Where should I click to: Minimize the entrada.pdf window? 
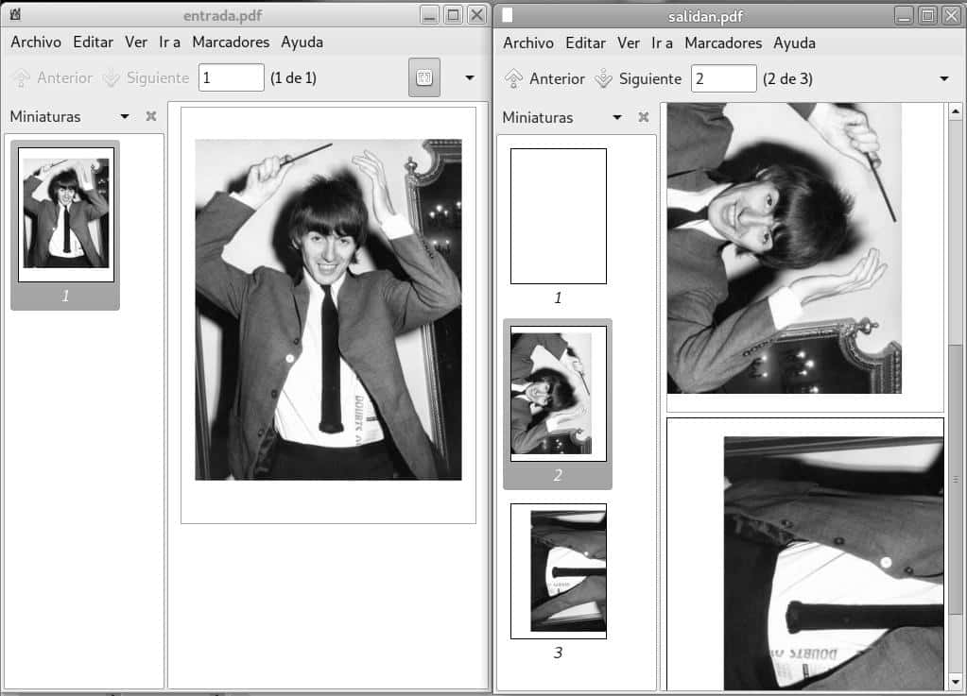pos(430,15)
